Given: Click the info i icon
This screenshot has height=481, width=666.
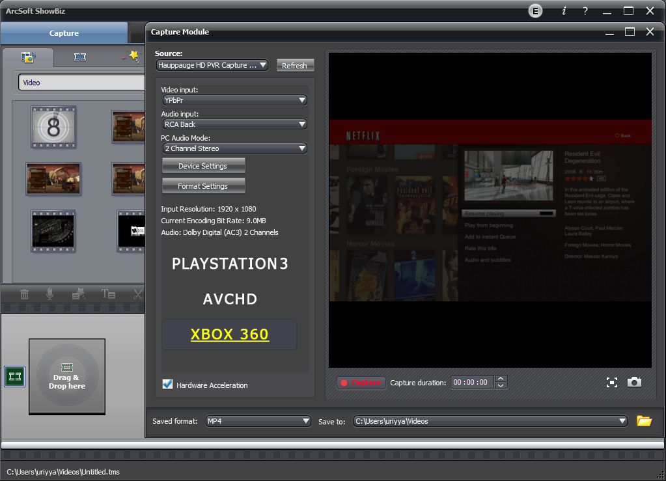Looking at the screenshot, I should [x=564, y=11].
